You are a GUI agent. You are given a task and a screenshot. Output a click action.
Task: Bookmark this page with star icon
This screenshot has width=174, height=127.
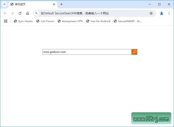pyautogui.click(x=151, y=13)
